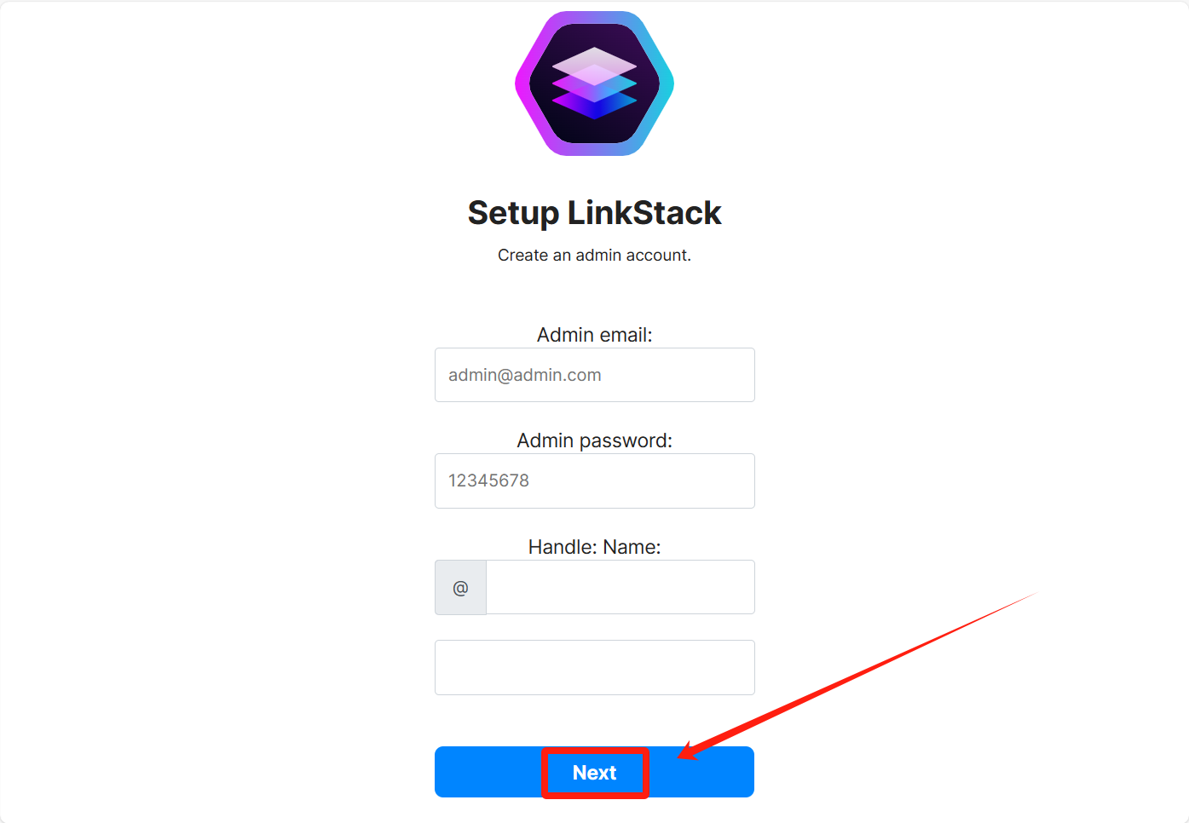Image resolution: width=1189 pixels, height=823 pixels.
Task: Click the blue Next button's left portion
Action: coord(488,773)
